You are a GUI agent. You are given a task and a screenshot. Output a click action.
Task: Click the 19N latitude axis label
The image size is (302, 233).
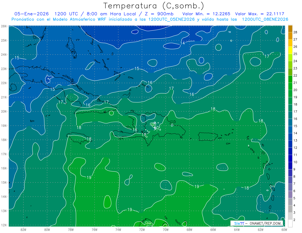click(4, 125)
